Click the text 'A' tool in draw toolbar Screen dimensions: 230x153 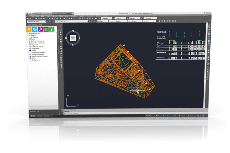pyautogui.click(x=61, y=67)
